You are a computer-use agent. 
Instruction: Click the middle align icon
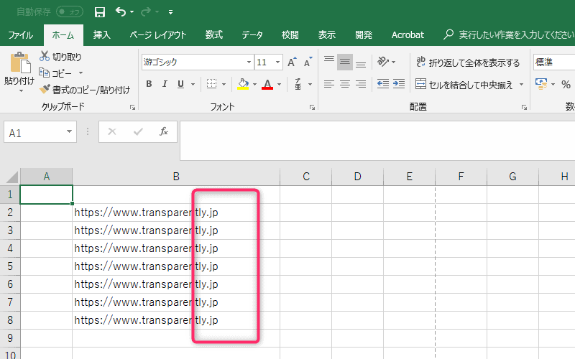coord(345,62)
